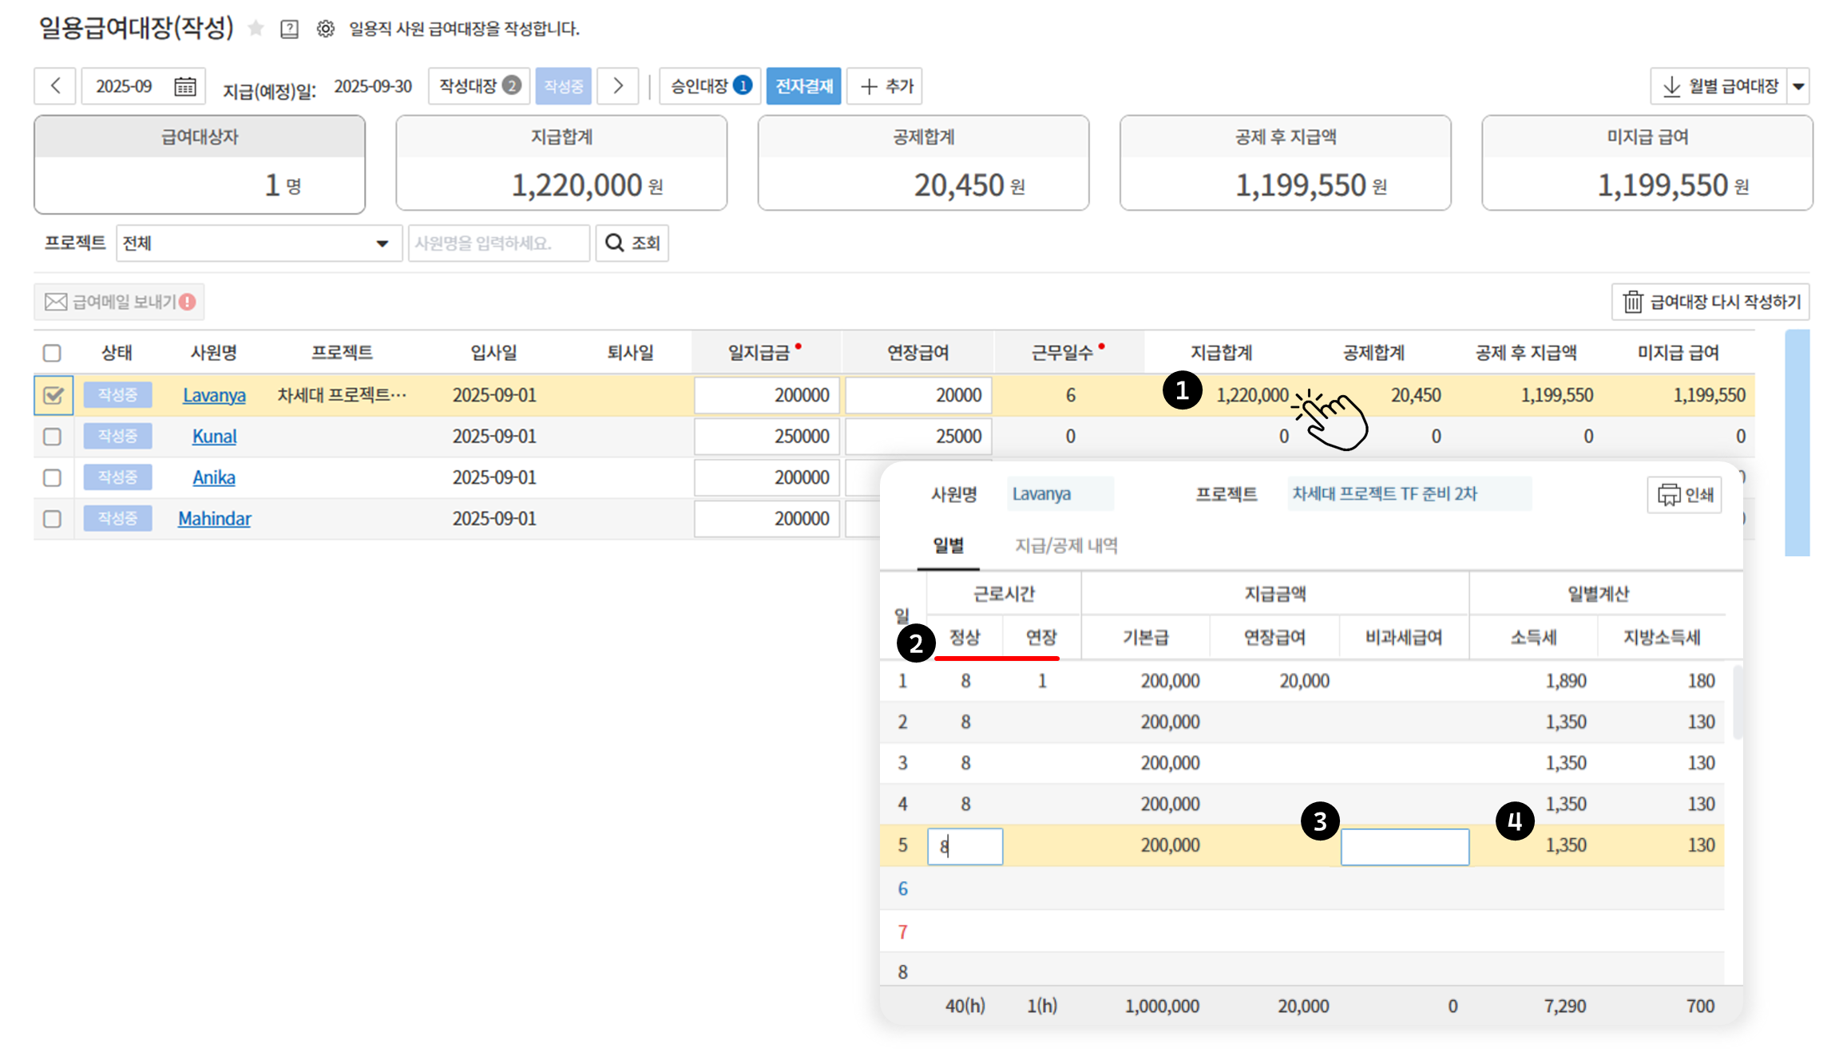
Task: Toggle the select-all header checkbox
Action: point(53,353)
